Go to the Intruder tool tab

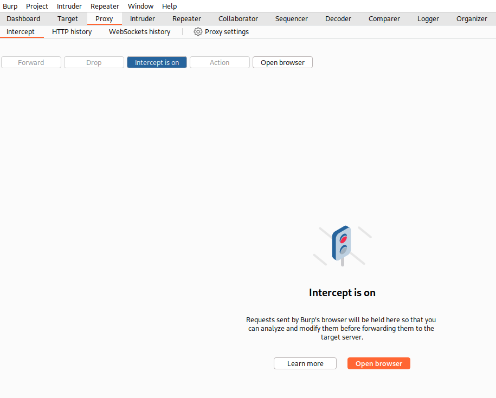tap(143, 19)
